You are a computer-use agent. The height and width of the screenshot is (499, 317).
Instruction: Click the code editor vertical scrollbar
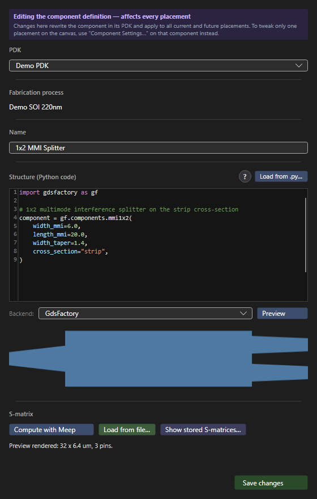click(x=306, y=235)
